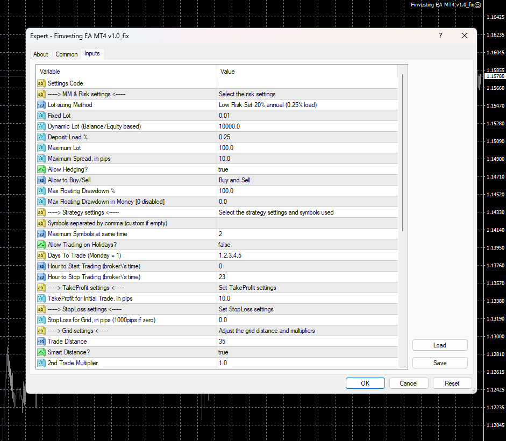506x441 pixels.
Task: Click the 1.15788 current price label on chart
Action: 495,76
